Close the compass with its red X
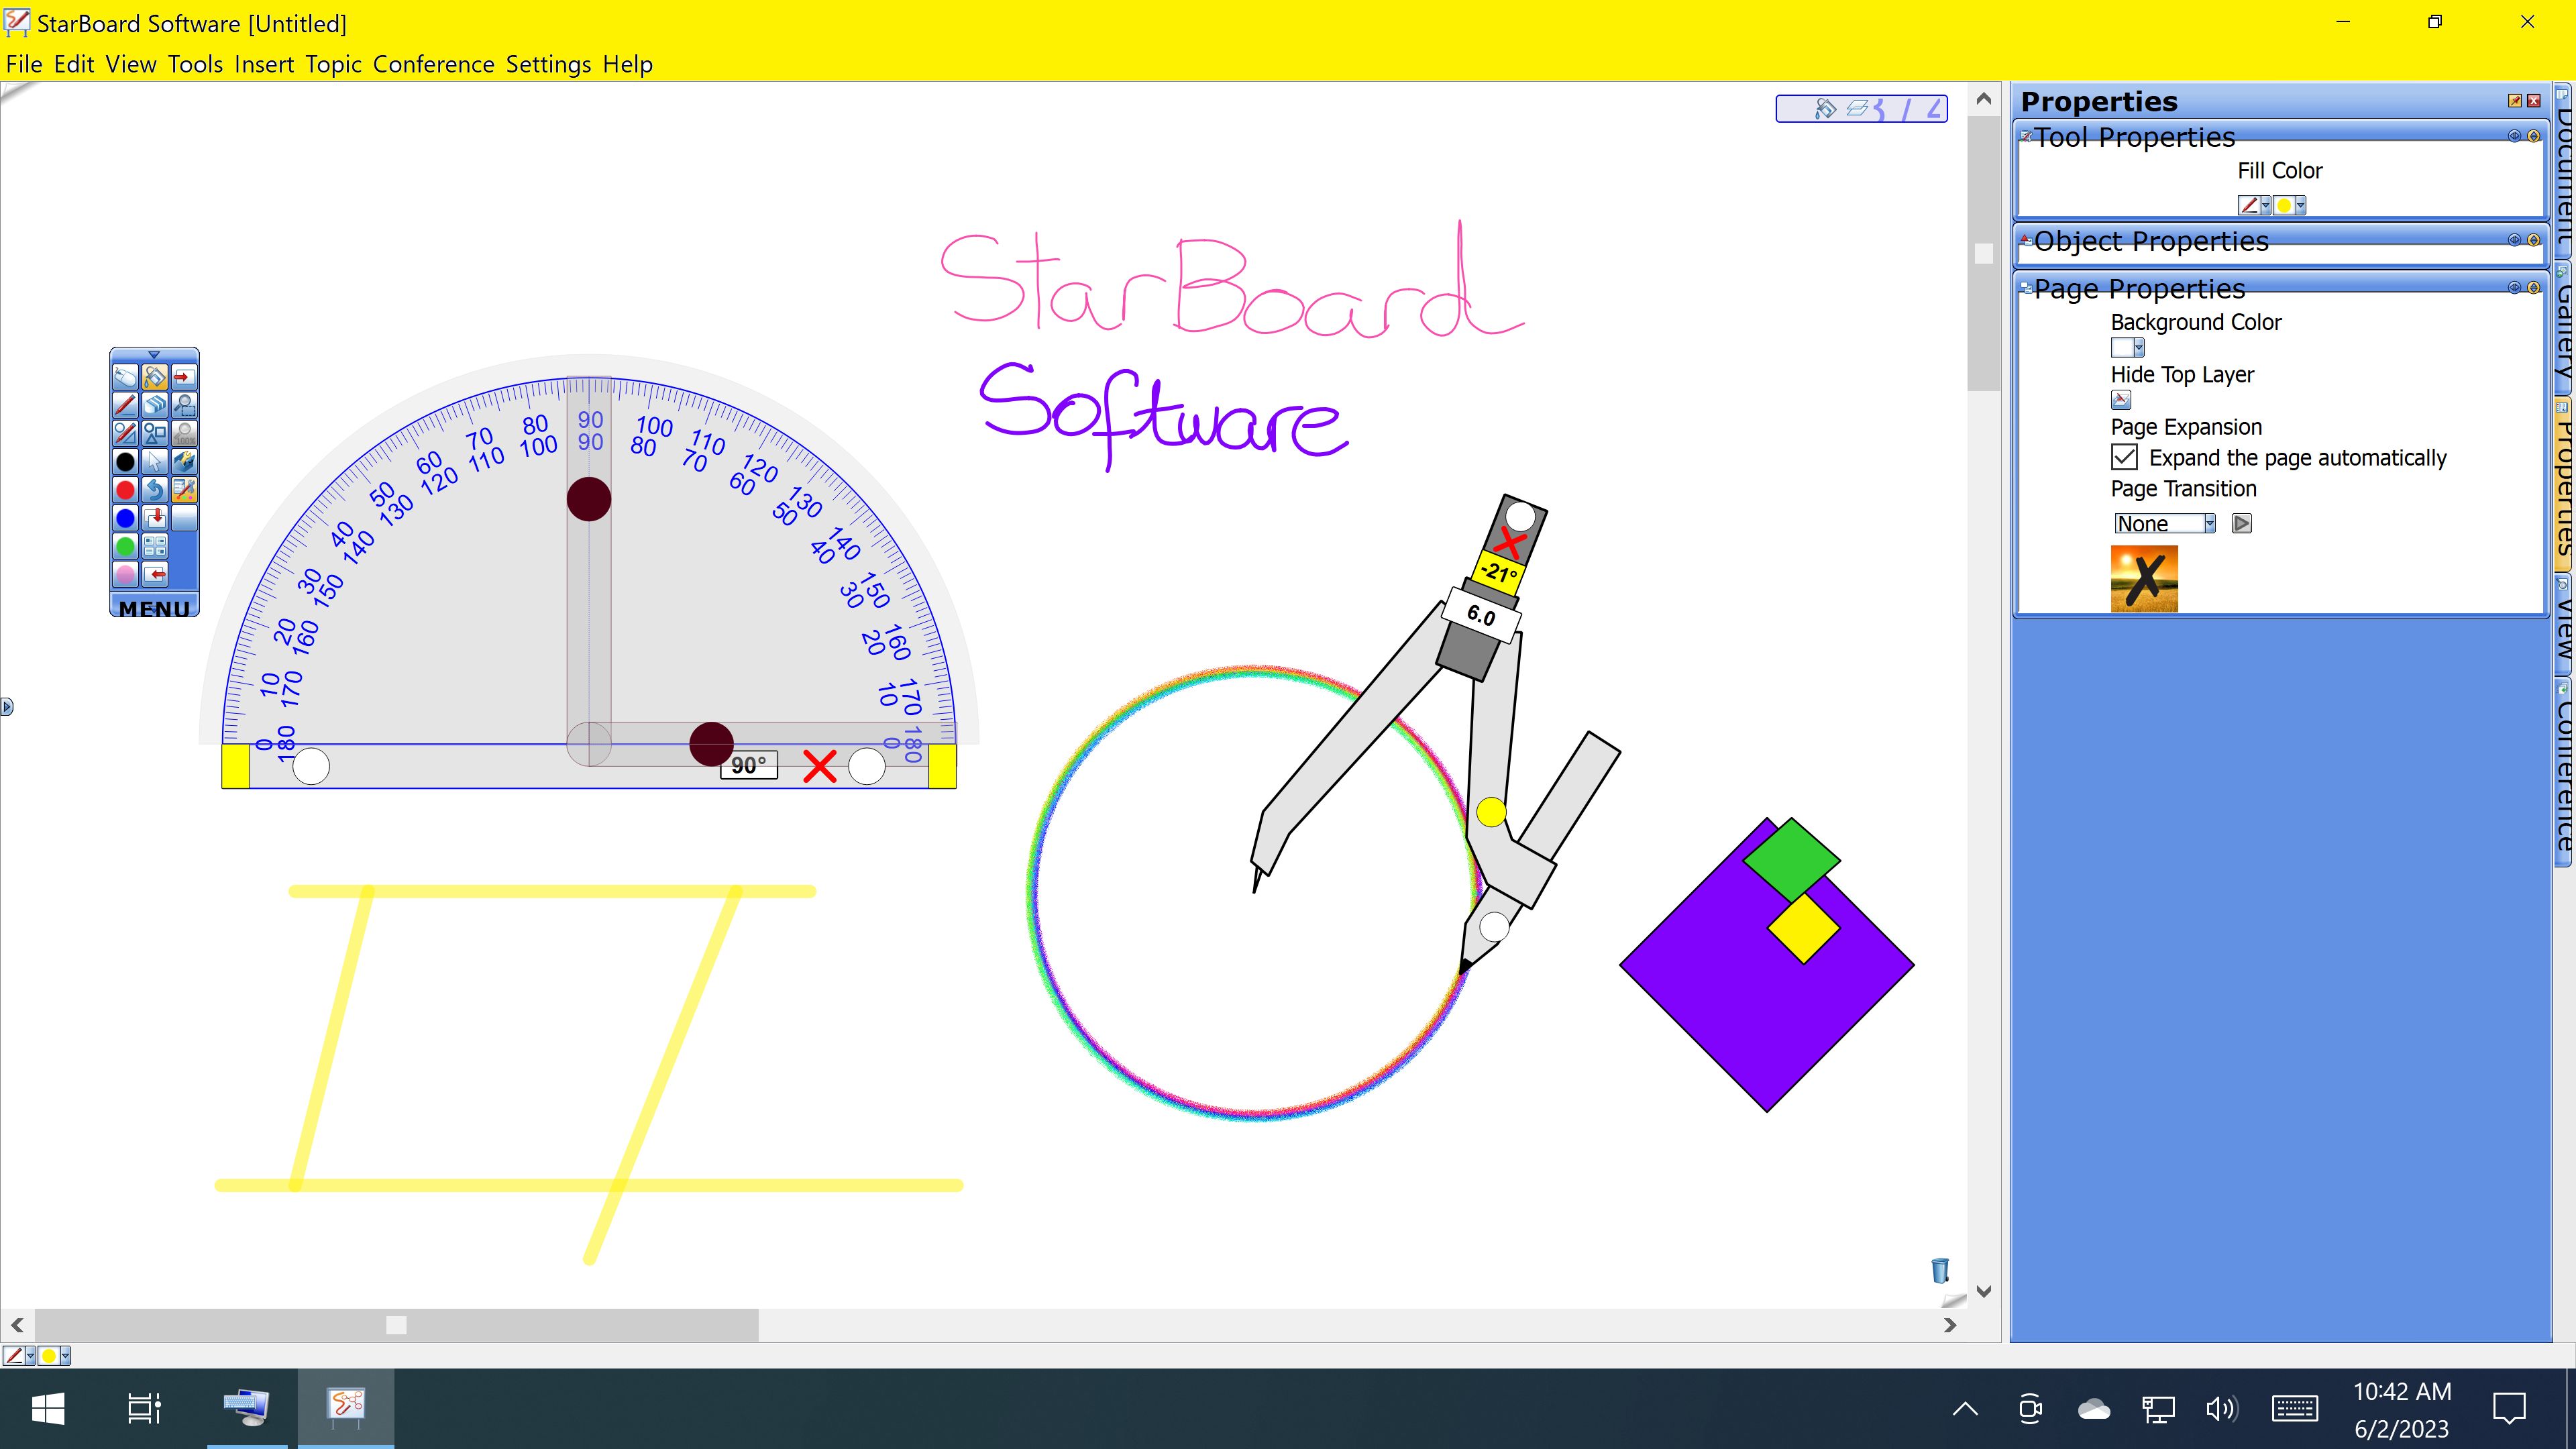This screenshot has height=1449, width=2576. click(1511, 544)
